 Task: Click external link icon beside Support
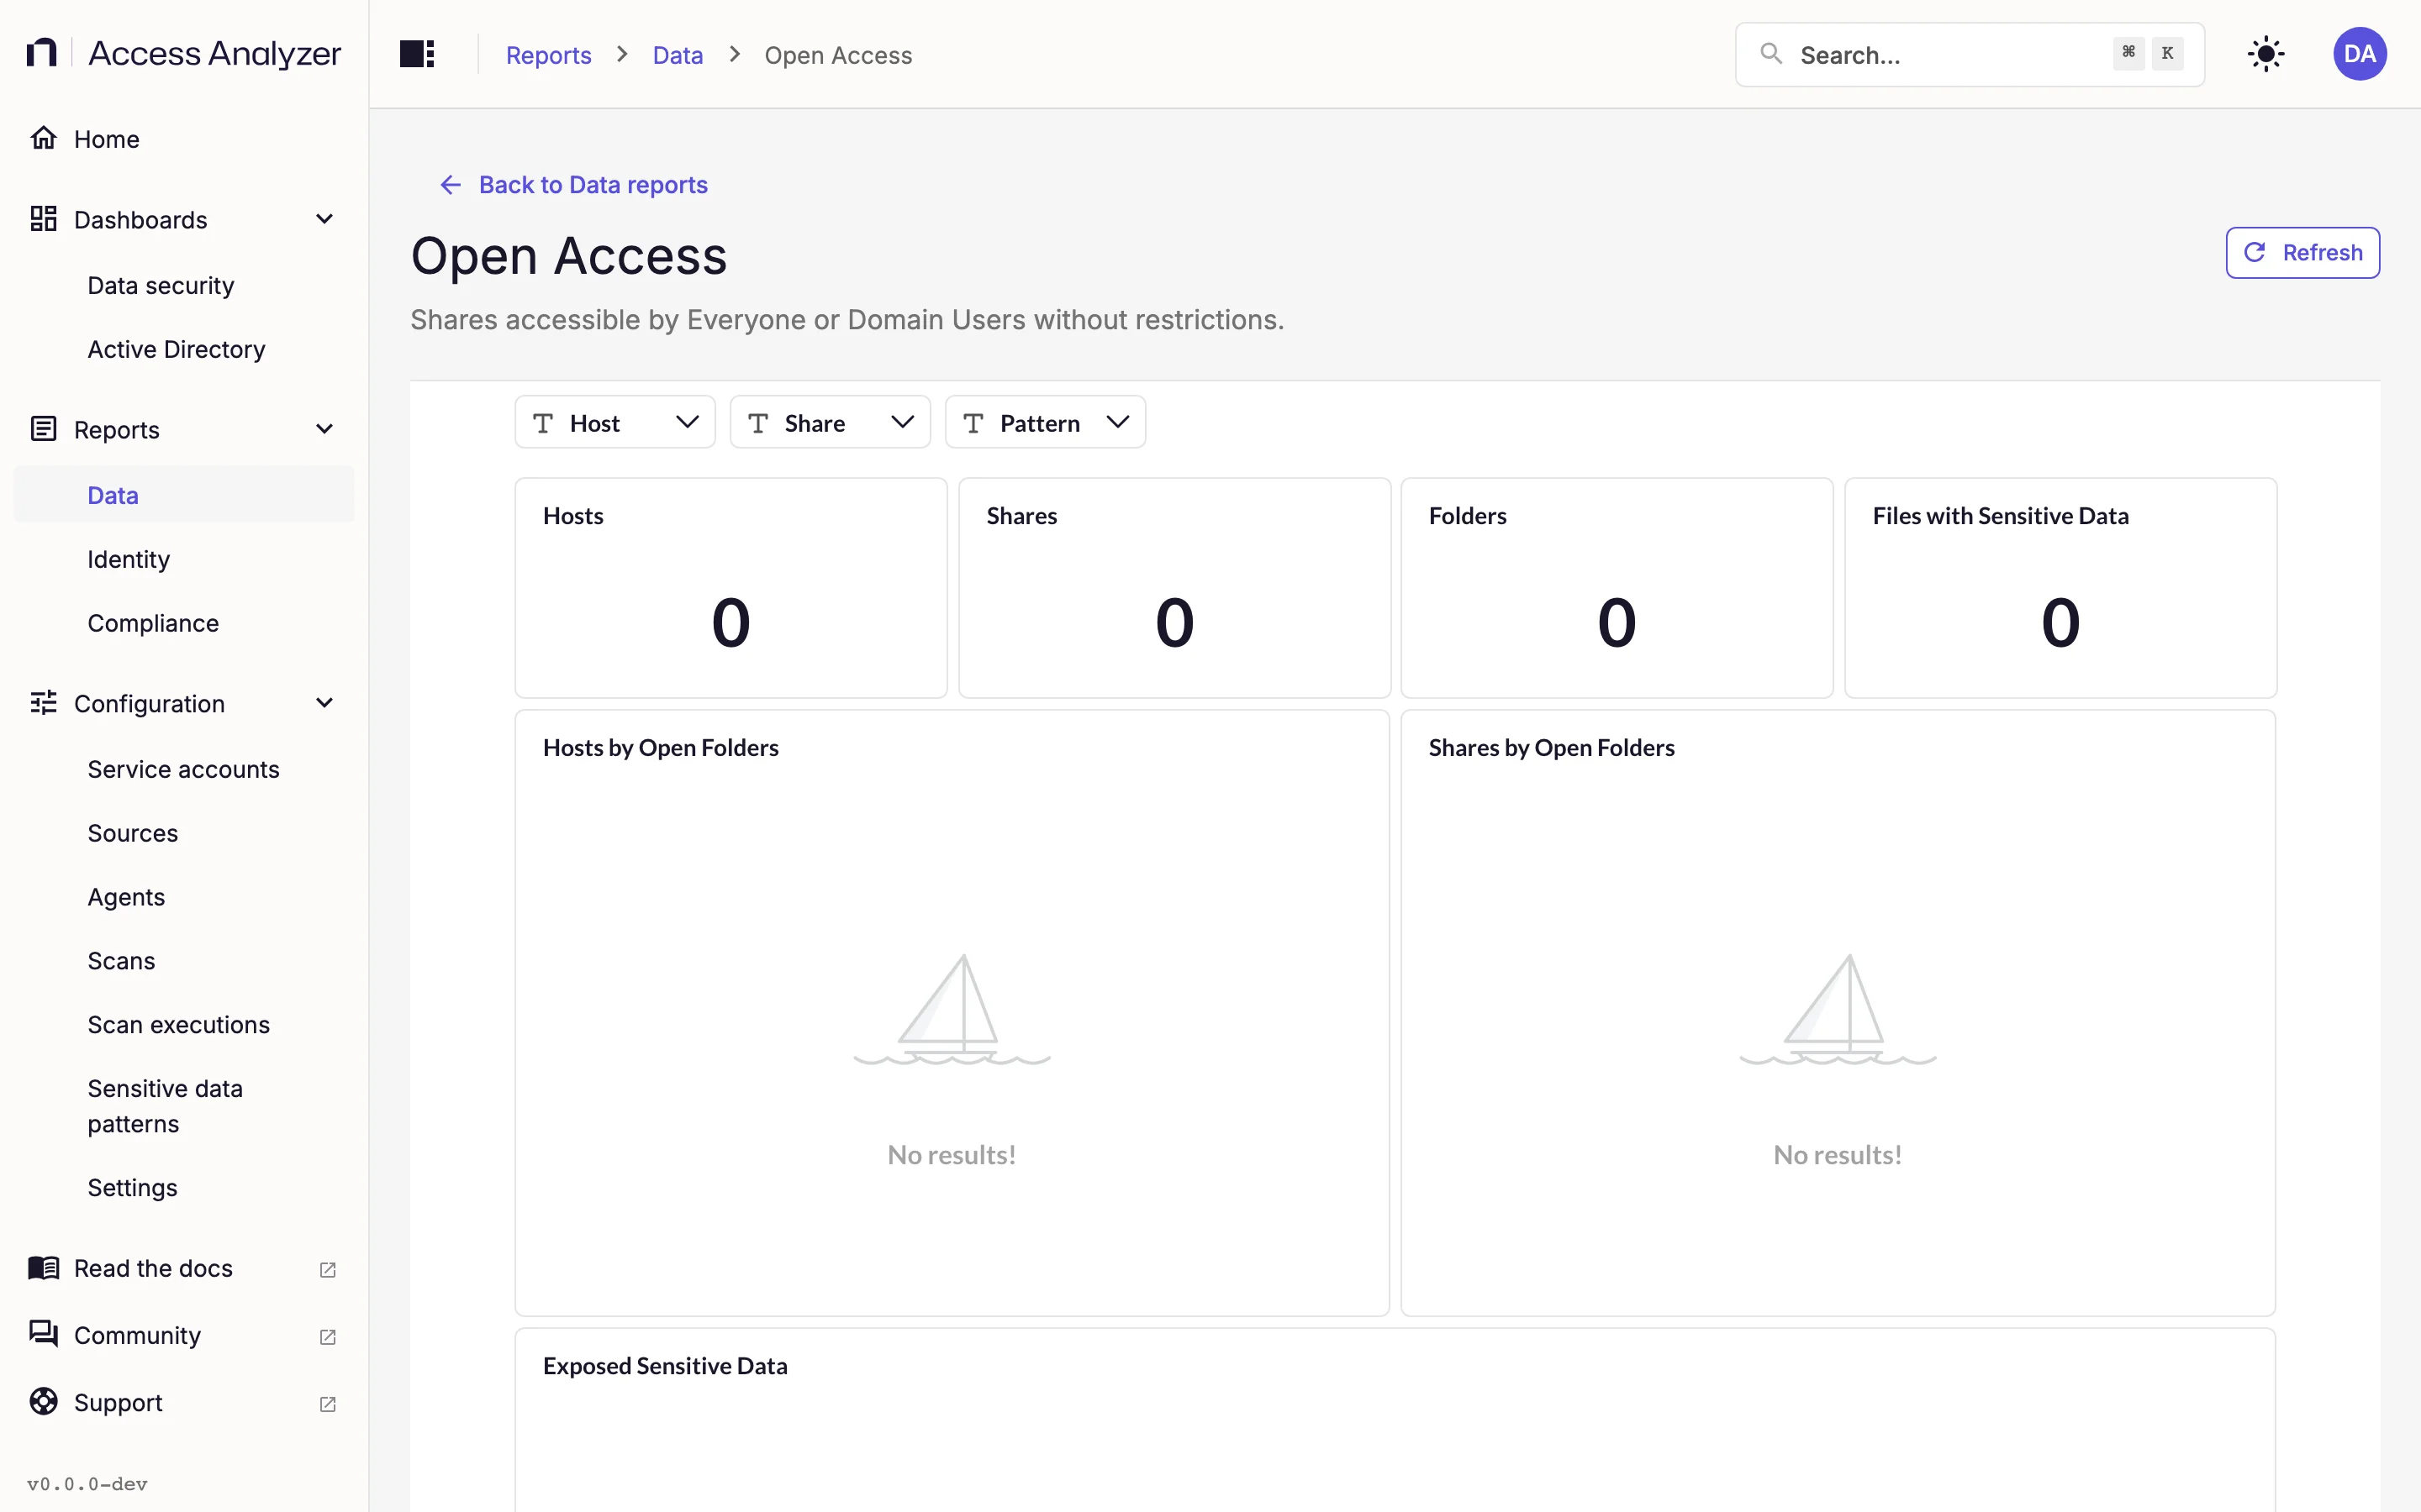327,1403
